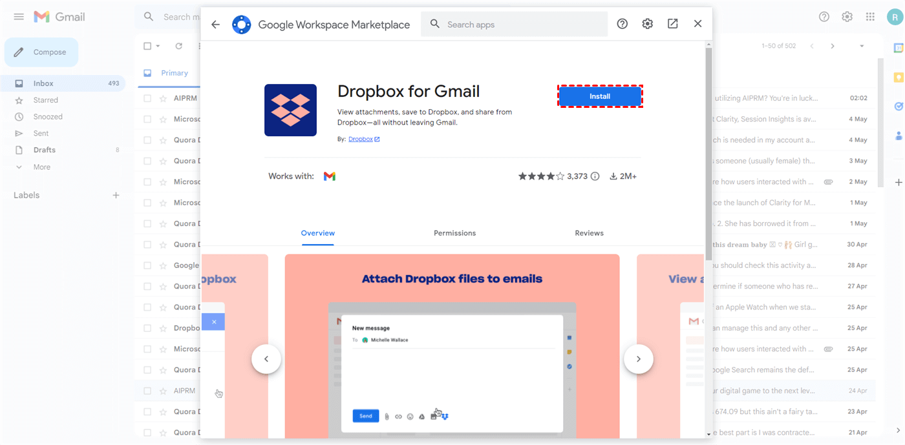905x445 pixels.
Task: Star the Dropbox email
Action: [x=163, y=328]
